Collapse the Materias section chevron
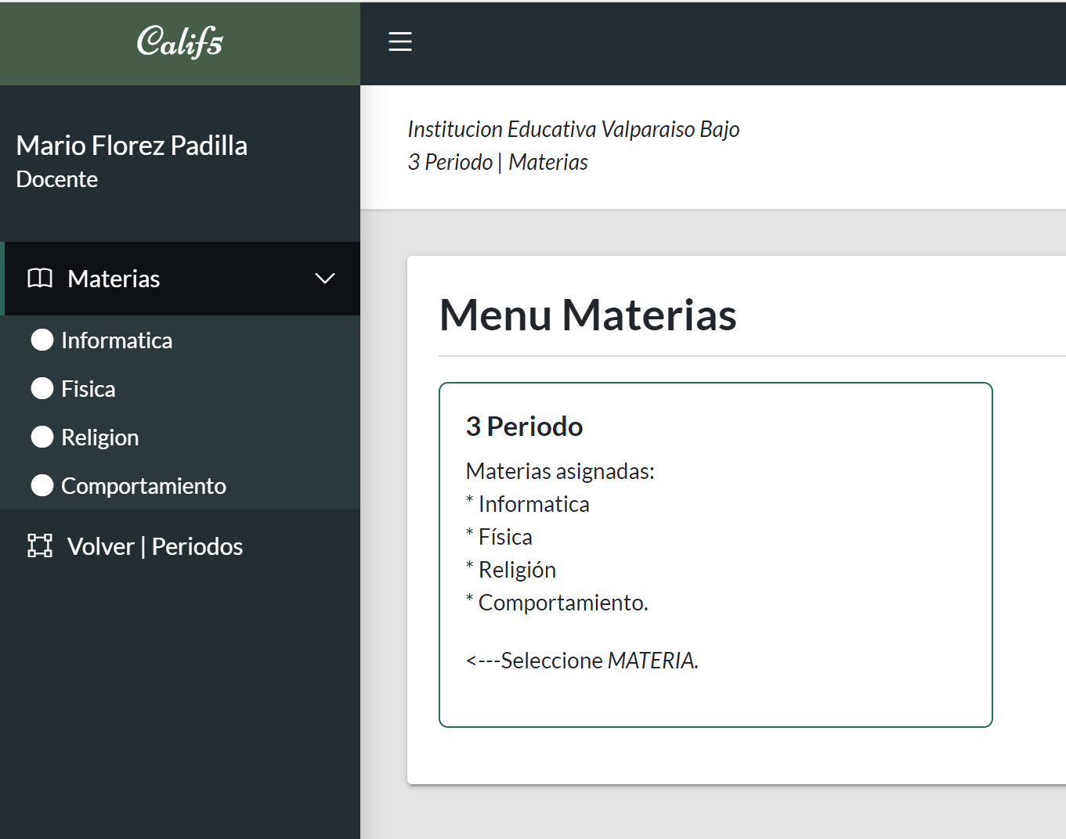The image size is (1066, 839). (x=324, y=278)
